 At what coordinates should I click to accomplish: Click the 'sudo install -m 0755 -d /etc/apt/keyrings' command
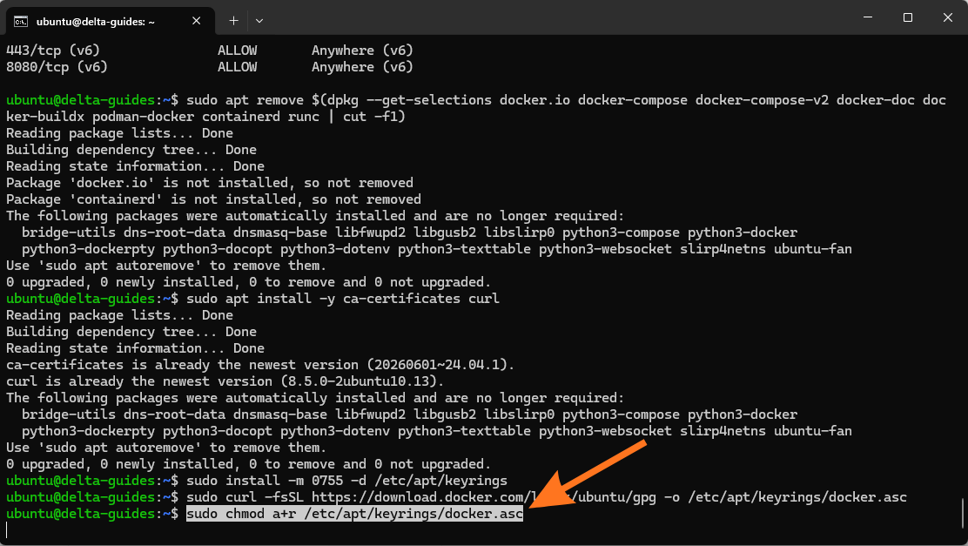pos(346,481)
